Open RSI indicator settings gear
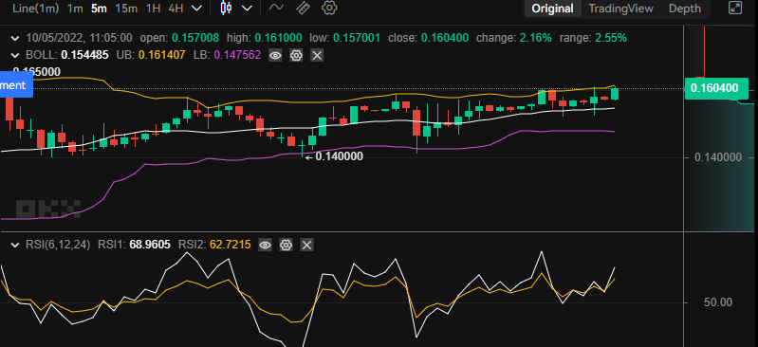The image size is (758, 347). (x=286, y=245)
